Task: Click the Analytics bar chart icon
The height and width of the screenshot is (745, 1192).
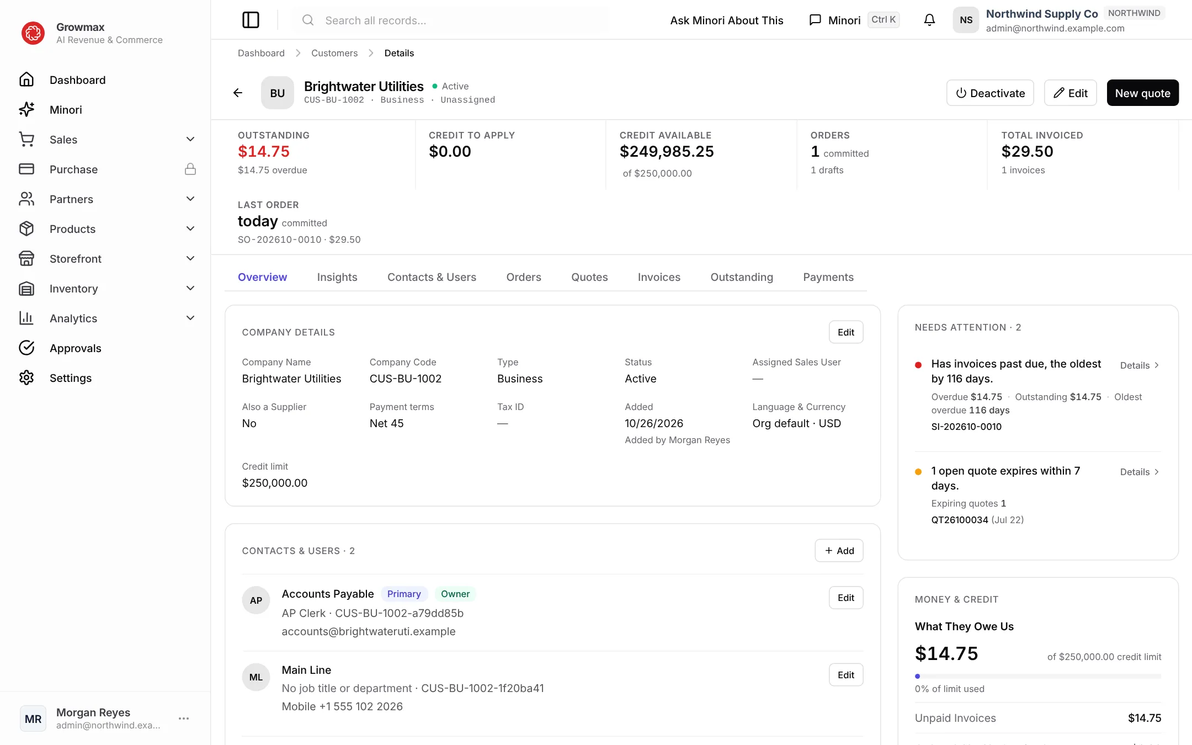Action: click(x=26, y=318)
